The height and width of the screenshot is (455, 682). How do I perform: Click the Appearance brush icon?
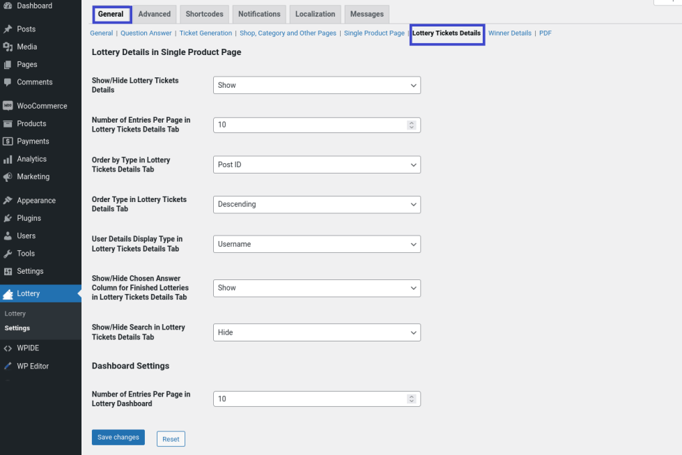8,201
